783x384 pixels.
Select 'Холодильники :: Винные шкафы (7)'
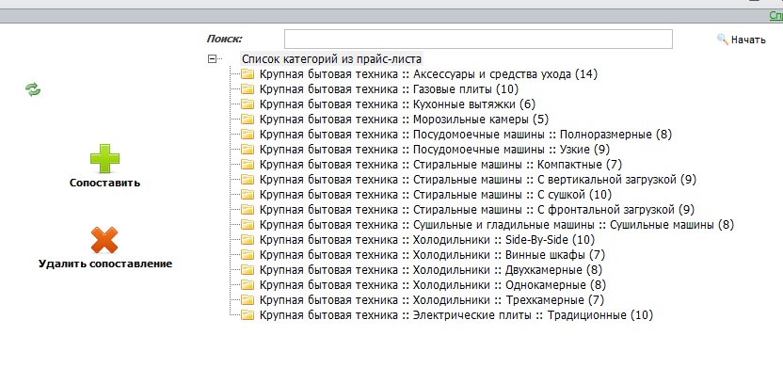[x=433, y=255]
